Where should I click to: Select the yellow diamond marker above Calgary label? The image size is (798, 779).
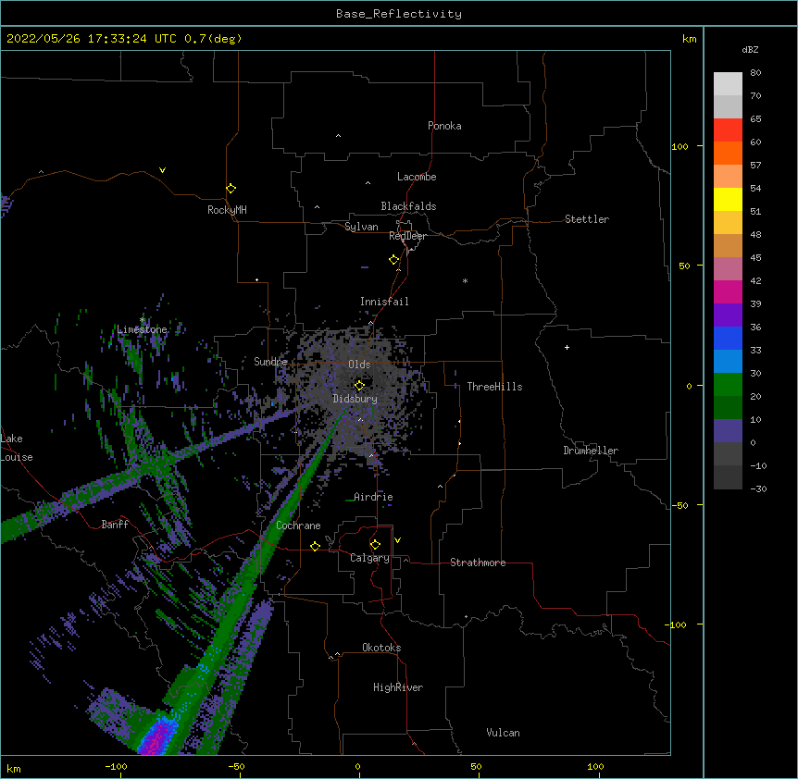pos(375,545)
